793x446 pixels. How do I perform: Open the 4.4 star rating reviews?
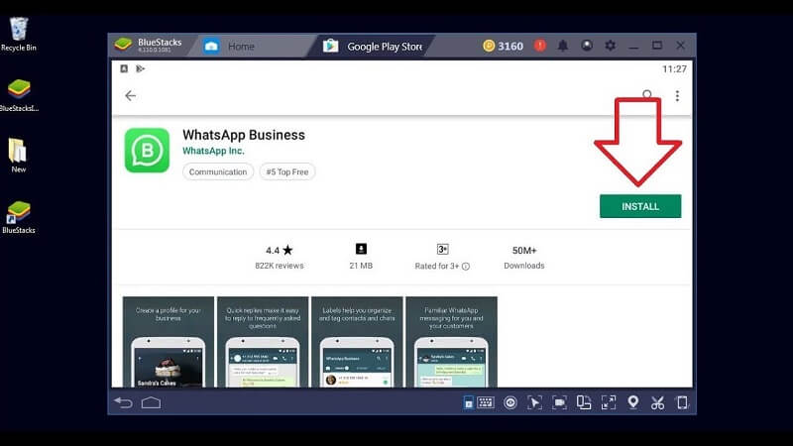point(280,250)
